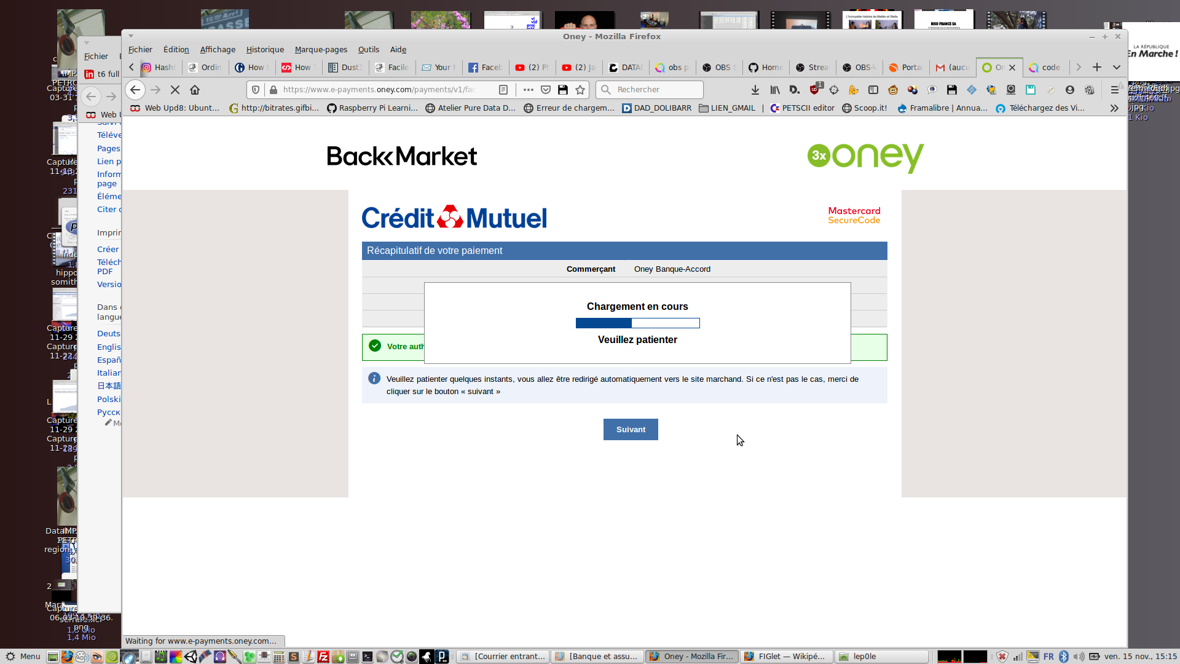The width and height of the screenshot is (1180, 664).
Task: Open the downloads panel
Action: click(755, 90)
